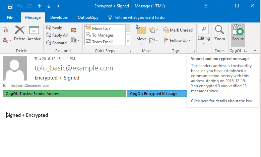Delete this message
The height and width of the screenshot is (157, 261).
(19, 33)
